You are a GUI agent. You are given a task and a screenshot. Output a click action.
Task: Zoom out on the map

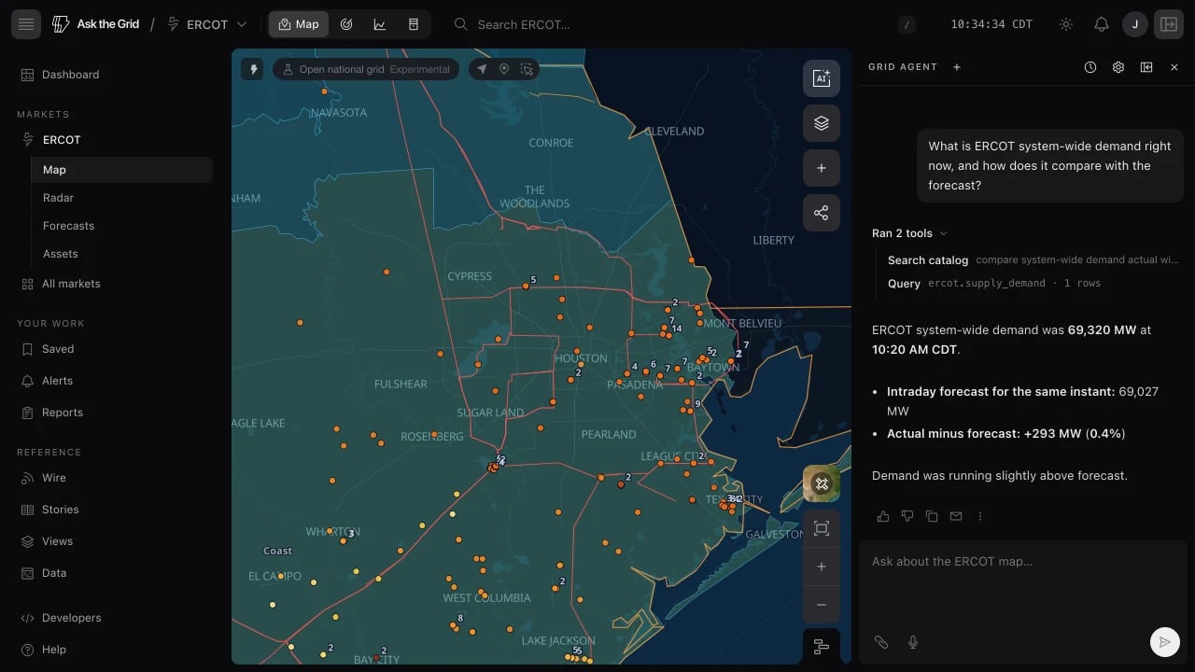click(822, 605)
